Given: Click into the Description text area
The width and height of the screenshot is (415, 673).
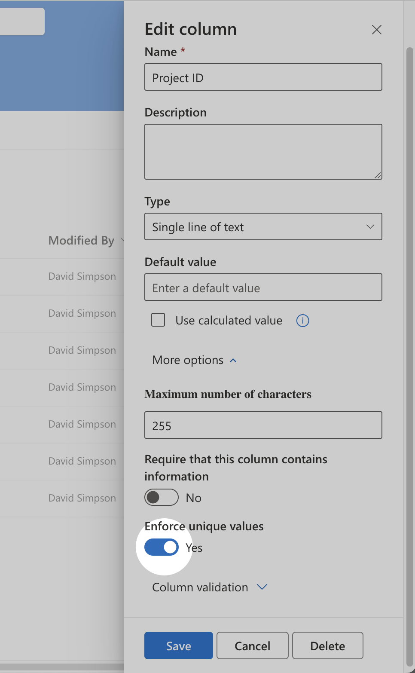Looking at the screenshot, I should [x=263, y=151].
